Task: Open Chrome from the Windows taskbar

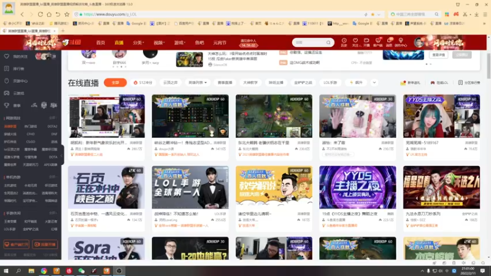Action: [44, 270]
